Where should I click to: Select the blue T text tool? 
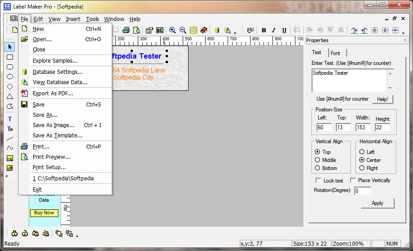(10, 119)
